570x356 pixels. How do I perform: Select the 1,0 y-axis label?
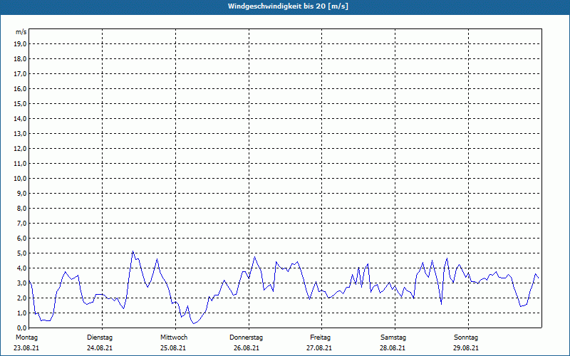tap(22, 313)
